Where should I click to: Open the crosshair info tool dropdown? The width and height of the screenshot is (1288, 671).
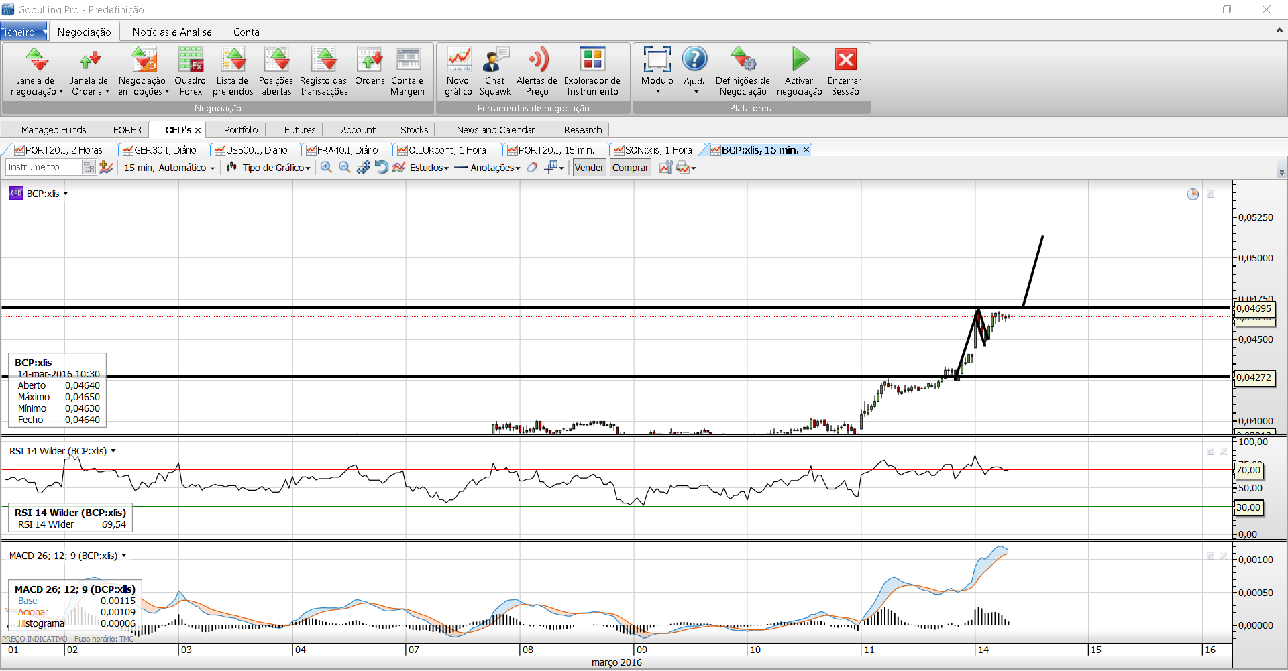point(554,168)
